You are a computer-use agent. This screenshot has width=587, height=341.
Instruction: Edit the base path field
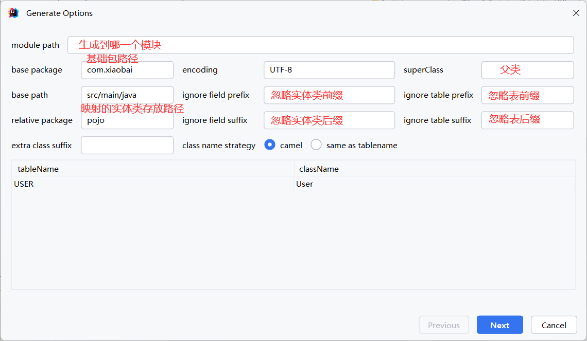point(127,95)
